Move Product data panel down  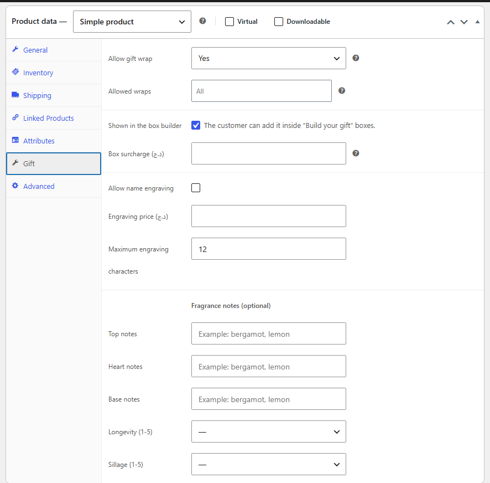coord(464,22)
